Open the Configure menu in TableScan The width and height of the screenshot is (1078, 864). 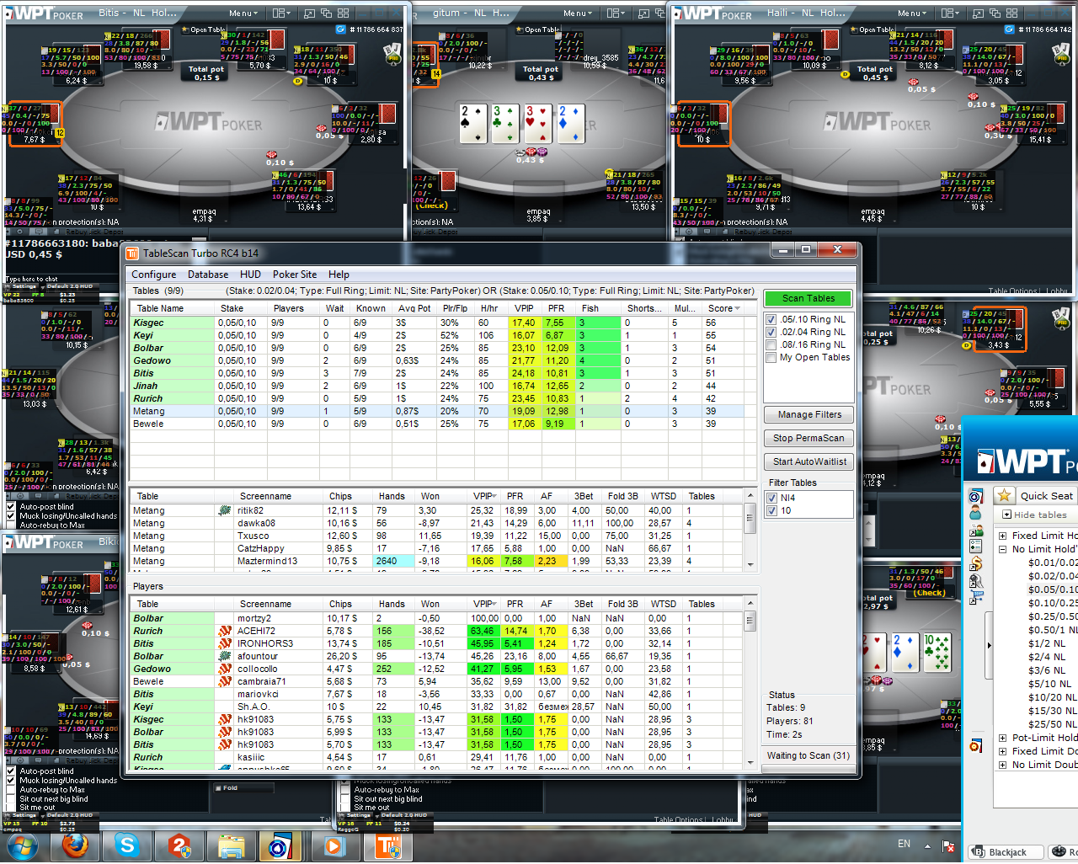click(x=153, y=275)
